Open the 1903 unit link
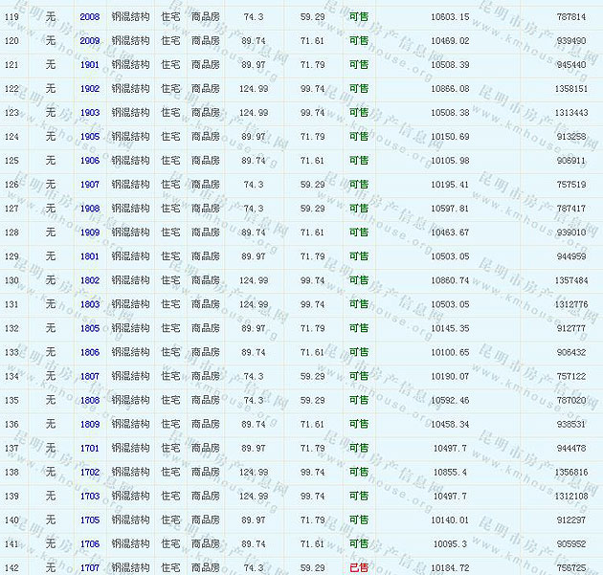 pyautogui.click(x=89, y=113)
